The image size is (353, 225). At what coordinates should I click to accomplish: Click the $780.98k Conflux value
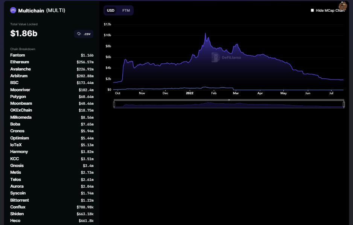pos(85,207)
